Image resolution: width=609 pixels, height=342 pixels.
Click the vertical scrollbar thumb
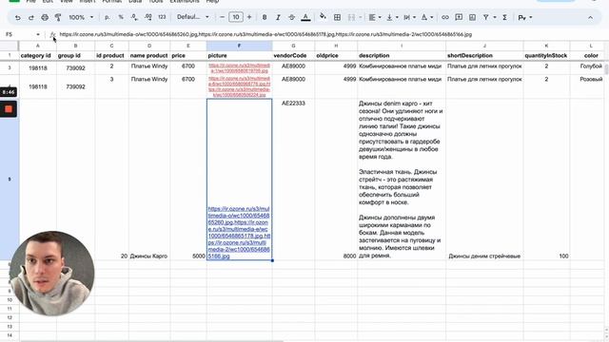pyautogui.click(x=606, y=69)
